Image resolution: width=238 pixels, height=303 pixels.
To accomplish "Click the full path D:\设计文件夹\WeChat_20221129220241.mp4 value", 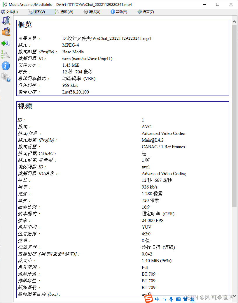I will [x=107, y=38].
